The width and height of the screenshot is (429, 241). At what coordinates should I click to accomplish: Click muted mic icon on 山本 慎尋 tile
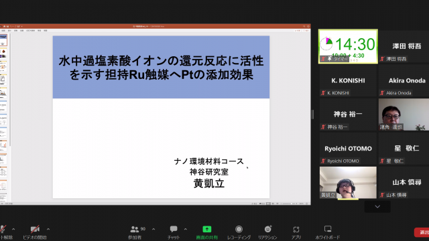point(382,195)
